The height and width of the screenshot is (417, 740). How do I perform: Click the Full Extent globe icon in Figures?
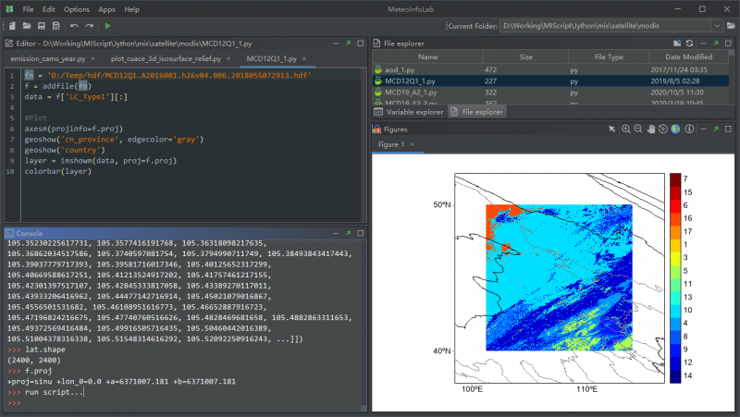pyautogui.click(x=675, y=129)
